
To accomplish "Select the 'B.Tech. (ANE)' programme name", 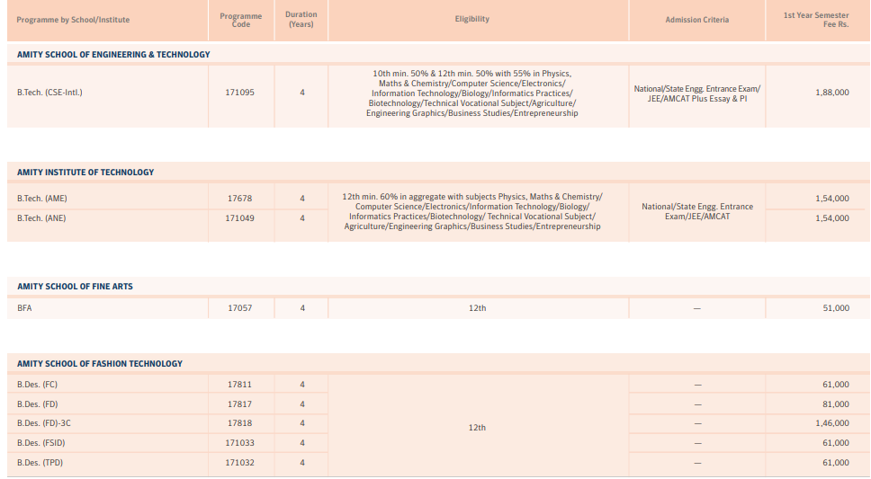I will (41, 218).
